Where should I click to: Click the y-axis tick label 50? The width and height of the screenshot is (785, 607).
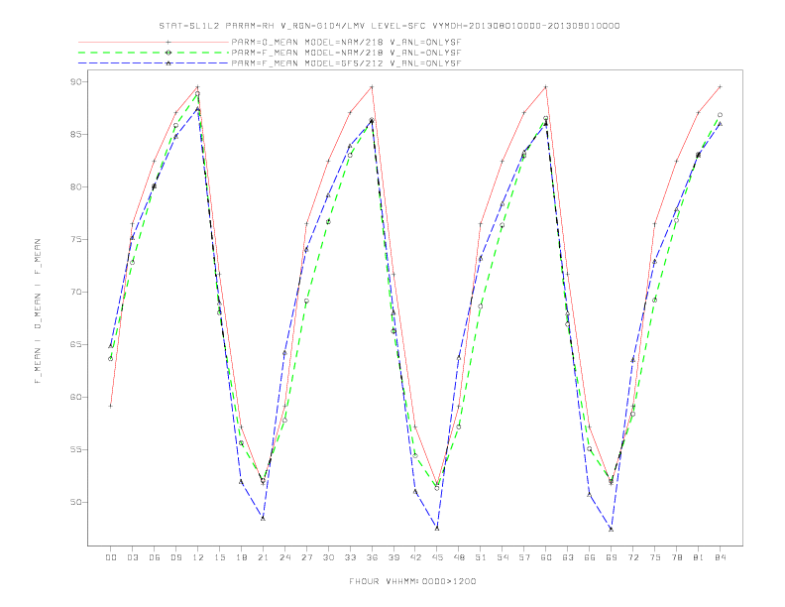pyautogui.click(x=76, y=502)
